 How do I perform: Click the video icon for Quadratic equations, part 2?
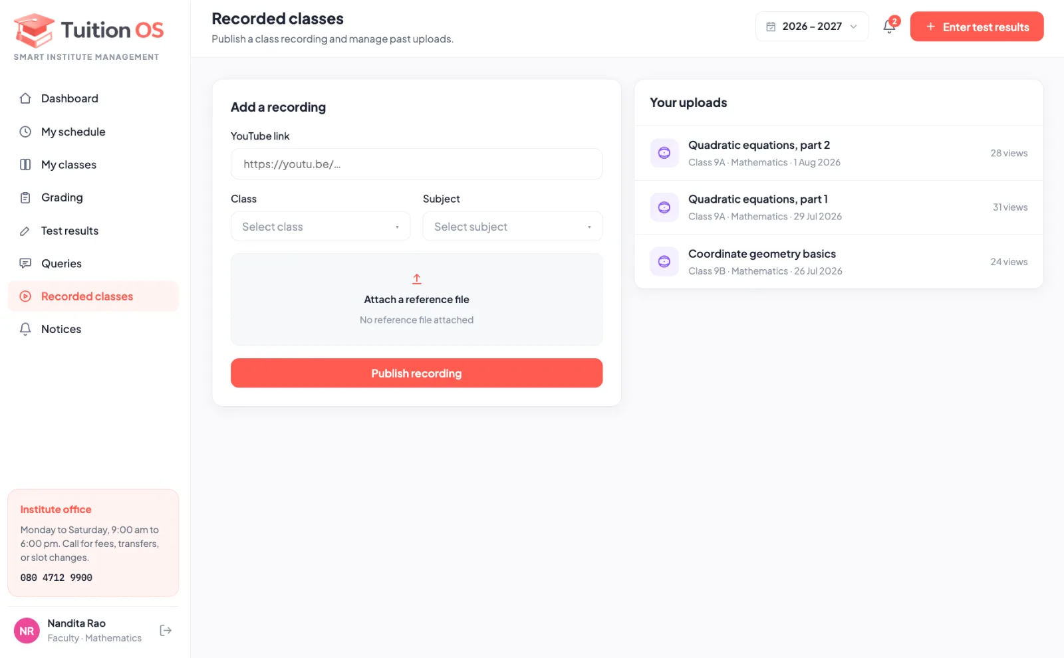(664, 153)
